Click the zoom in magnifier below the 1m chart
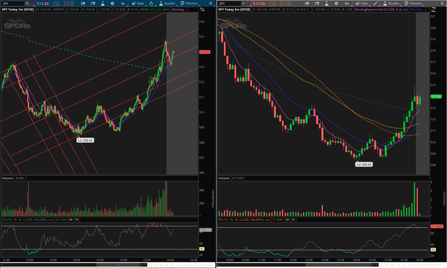Viewport: 447px width, 268px height. tap(156, 265)
